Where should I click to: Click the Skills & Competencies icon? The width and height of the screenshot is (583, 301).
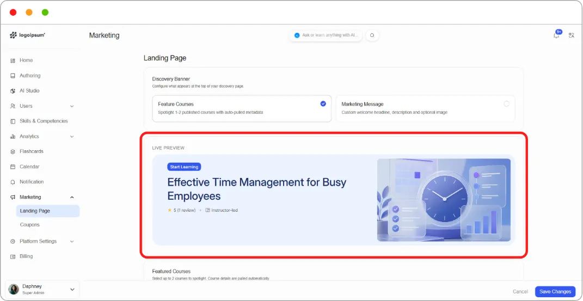pos(13,121)
